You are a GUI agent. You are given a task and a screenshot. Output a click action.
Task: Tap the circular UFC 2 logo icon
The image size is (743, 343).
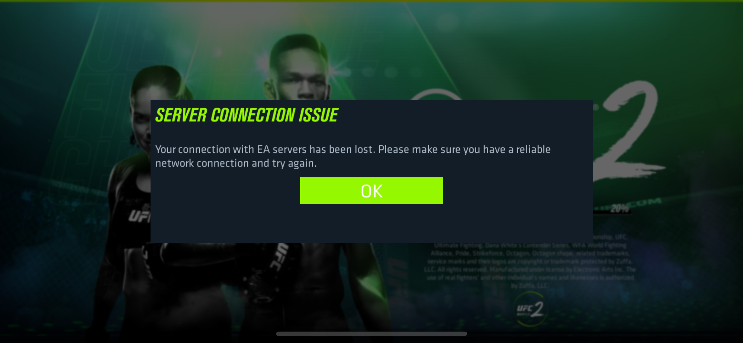click(x=530, y=309)
